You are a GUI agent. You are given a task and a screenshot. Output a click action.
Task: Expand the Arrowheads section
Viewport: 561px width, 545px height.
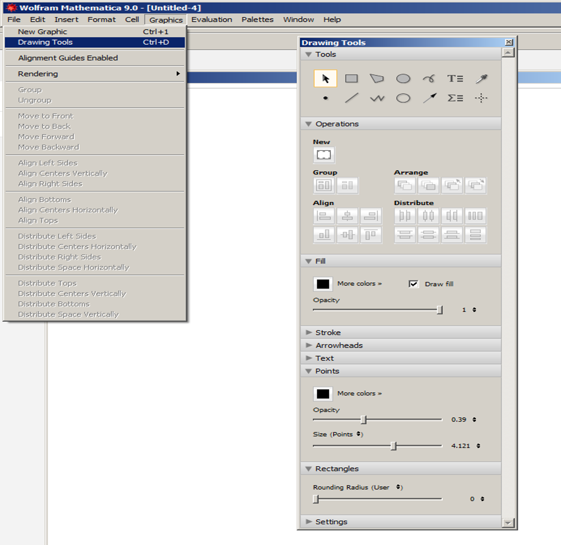pyautogui.click(x=309, y=345)
